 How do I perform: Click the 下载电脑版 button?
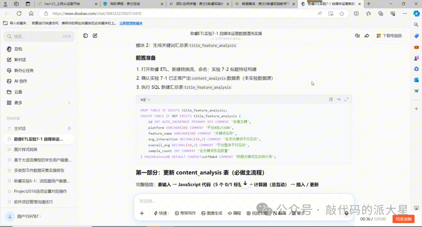pos(389,36)
